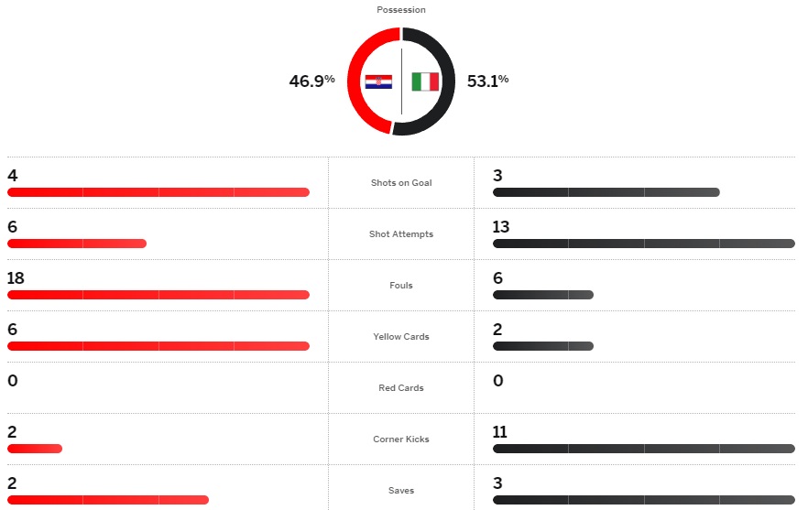Click the Saves stat label
The image size is (808, 510).
point(401,491)
